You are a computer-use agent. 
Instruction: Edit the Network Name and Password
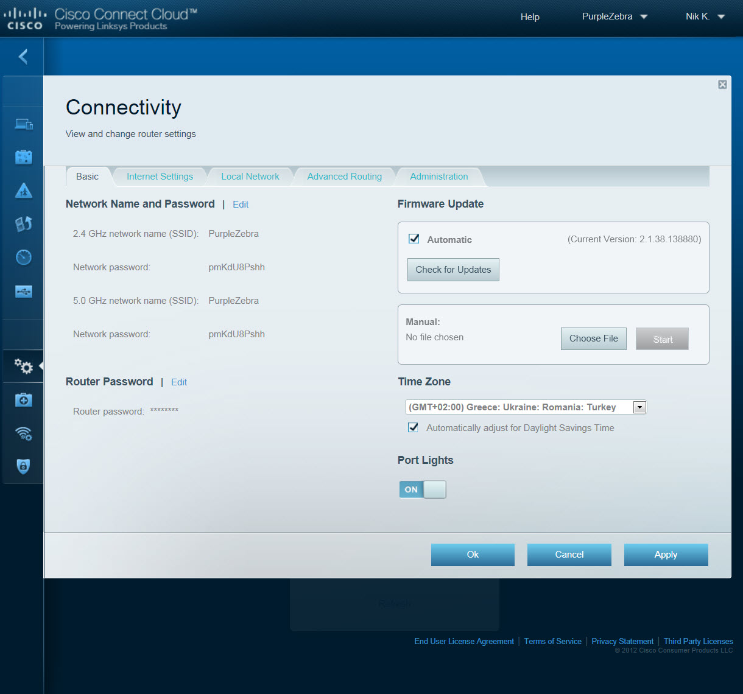[241, 205]
